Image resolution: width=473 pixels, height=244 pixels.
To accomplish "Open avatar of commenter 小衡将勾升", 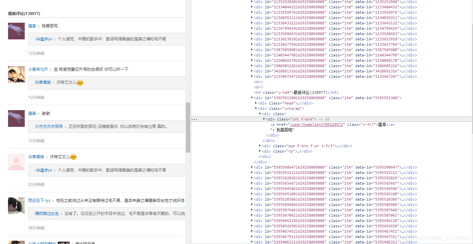I will (x=16, y=74).
